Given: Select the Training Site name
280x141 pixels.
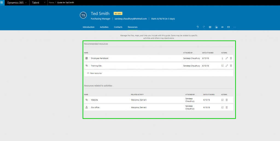Looking at the screenshot, I should coord(96,66).
